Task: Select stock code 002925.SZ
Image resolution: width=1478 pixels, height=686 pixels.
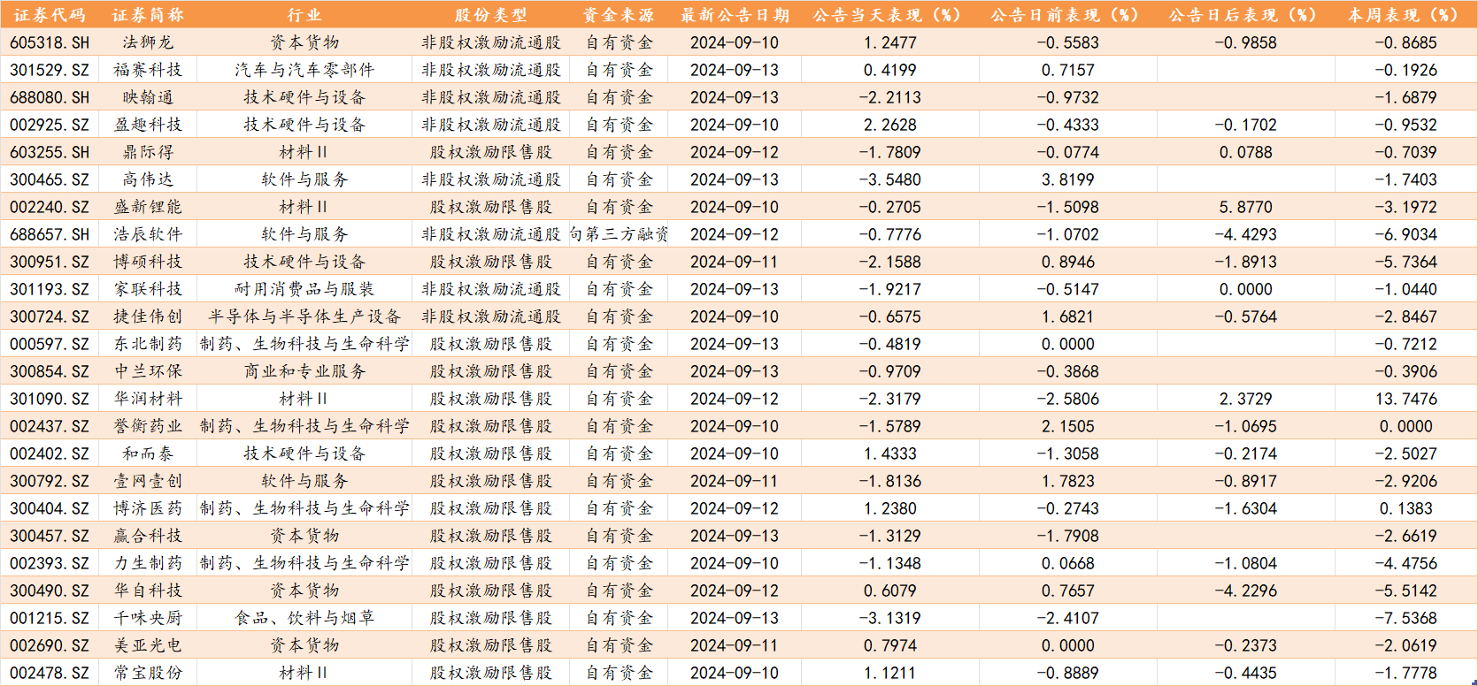Action: 50,125
